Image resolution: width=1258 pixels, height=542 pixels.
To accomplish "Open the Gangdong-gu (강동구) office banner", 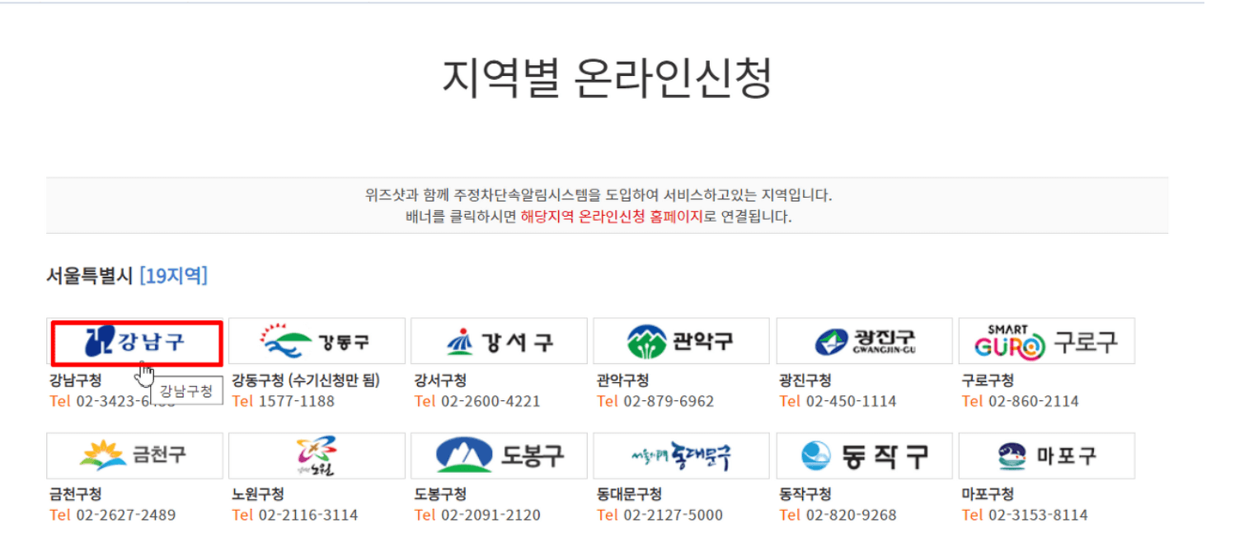I will (x=317, y=340).
